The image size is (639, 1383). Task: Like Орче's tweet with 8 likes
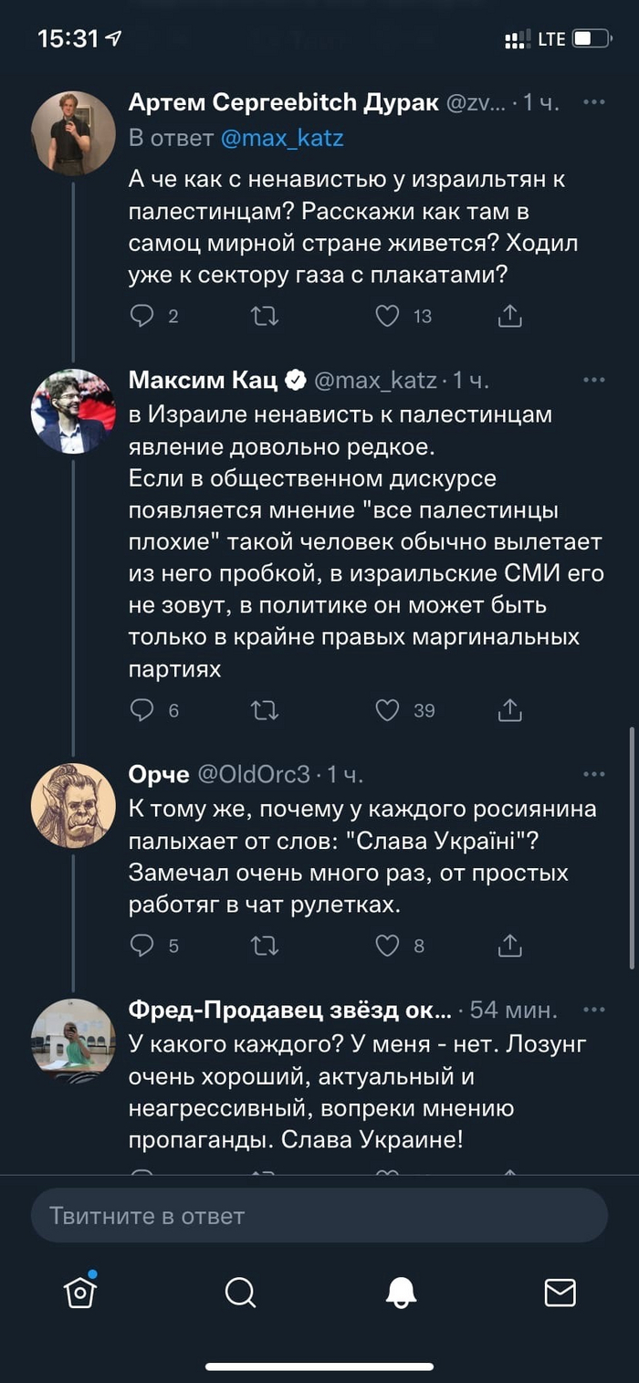click(x=388, y=945)
